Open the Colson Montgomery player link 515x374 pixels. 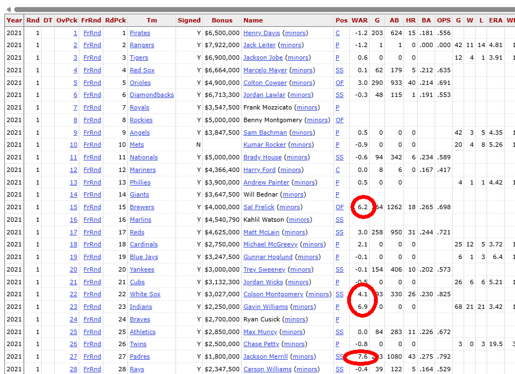(273, 294)
